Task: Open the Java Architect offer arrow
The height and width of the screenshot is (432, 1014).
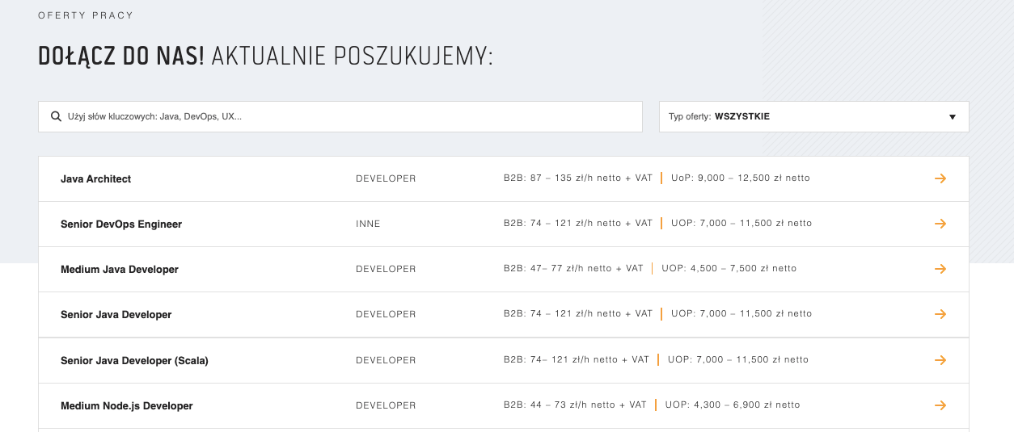Action: [x=940, y=178]
